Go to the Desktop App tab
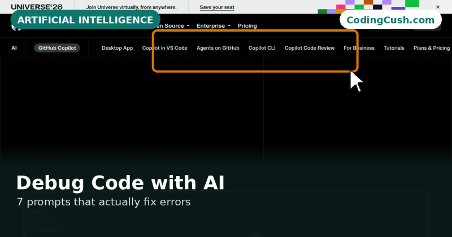Image resolution: width=452 pixels, height=237 pixels. [117, 48]
